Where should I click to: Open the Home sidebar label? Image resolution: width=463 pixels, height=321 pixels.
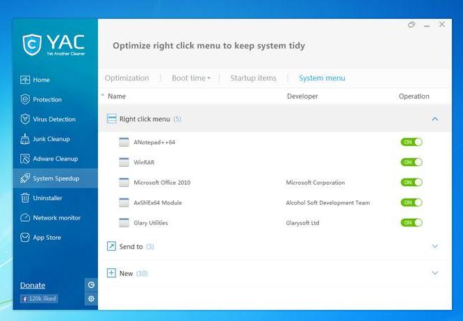point(41,80)
